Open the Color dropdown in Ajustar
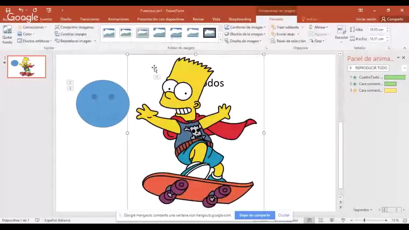Screen dimensions: 409x230 [x=26, y=34]
